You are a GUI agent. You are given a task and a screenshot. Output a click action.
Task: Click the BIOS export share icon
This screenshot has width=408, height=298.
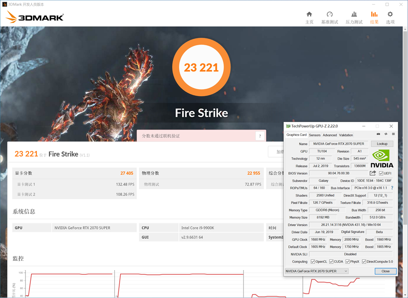(373, 173)
